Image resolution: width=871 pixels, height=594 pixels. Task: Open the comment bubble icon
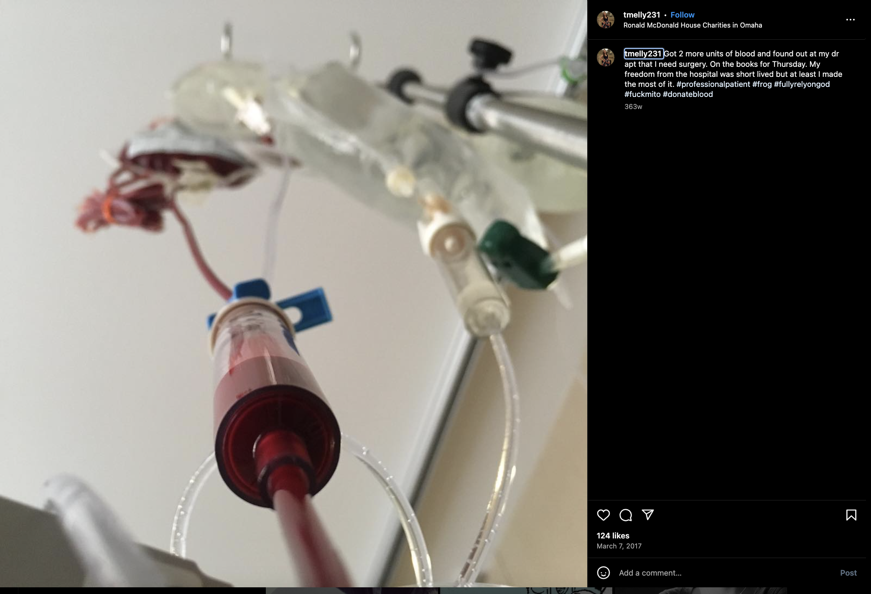click(x=625, y=515)
